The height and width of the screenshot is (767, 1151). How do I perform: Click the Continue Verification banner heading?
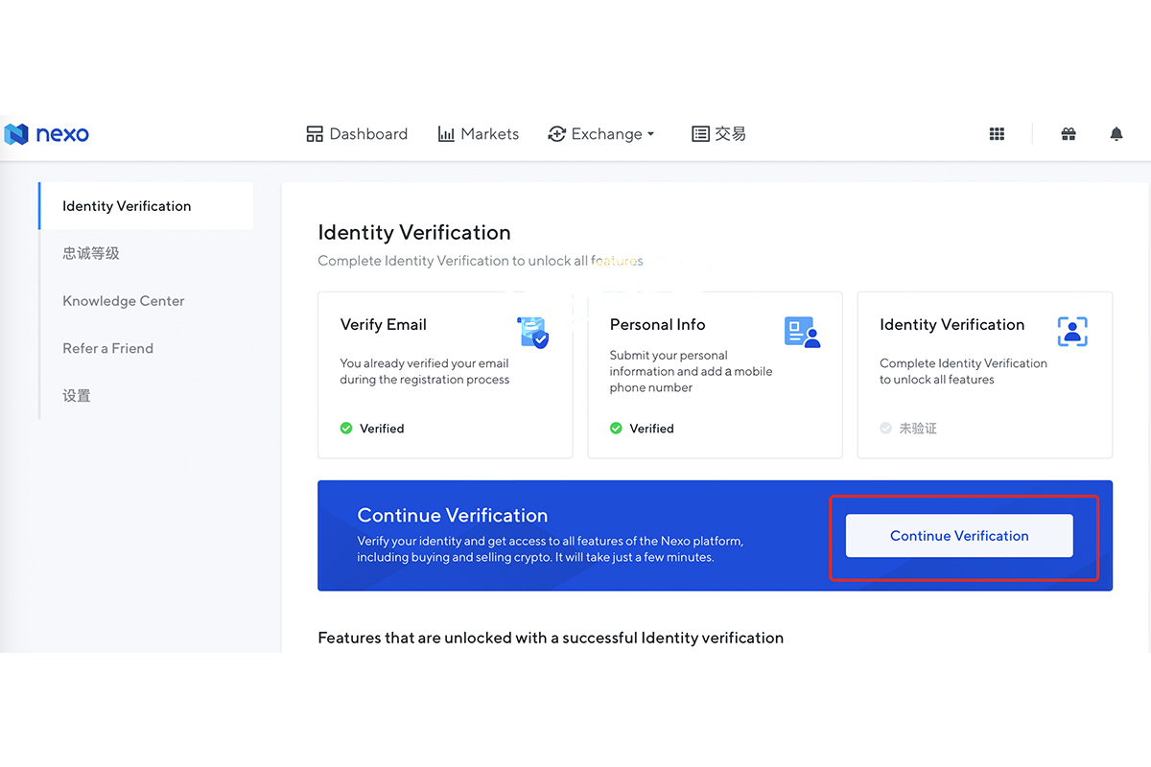(453, 515)
